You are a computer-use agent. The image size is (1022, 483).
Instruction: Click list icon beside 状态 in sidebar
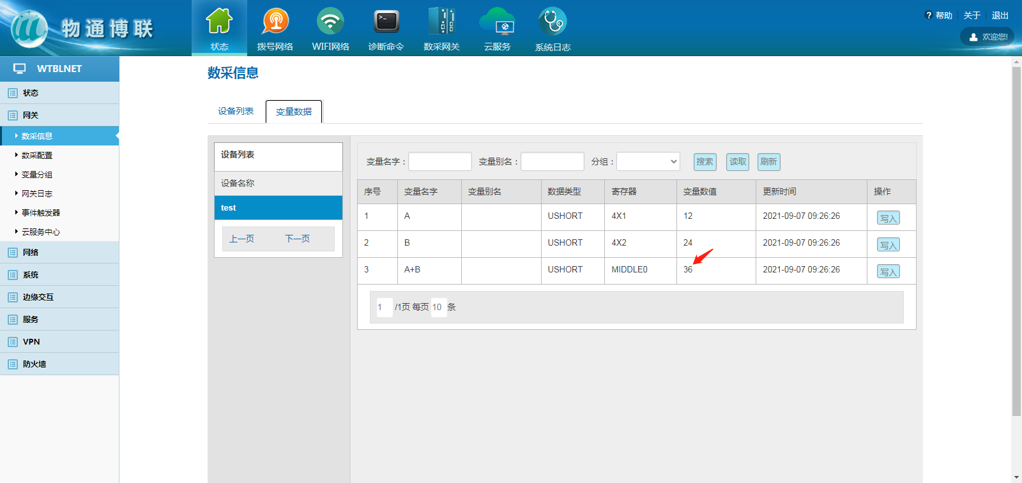[13, 93]
